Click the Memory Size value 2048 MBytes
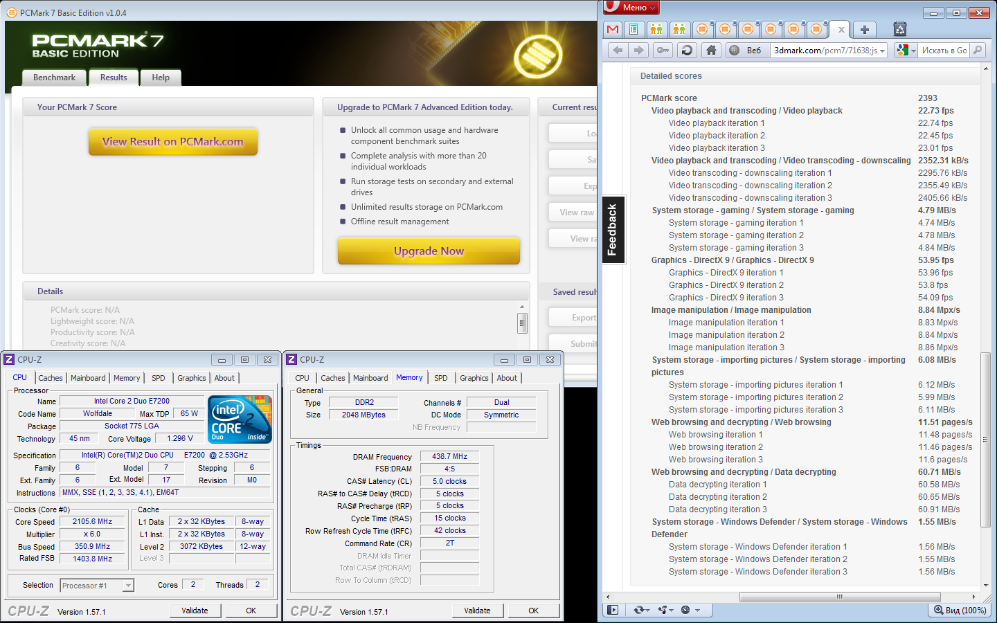997x623 pixels. click(x=363, y=415)
